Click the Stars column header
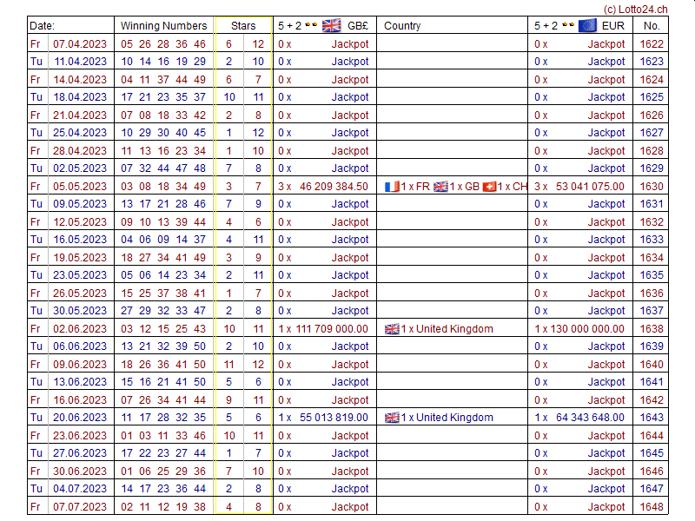Viewport: 695px width, 521px height. 243,26
